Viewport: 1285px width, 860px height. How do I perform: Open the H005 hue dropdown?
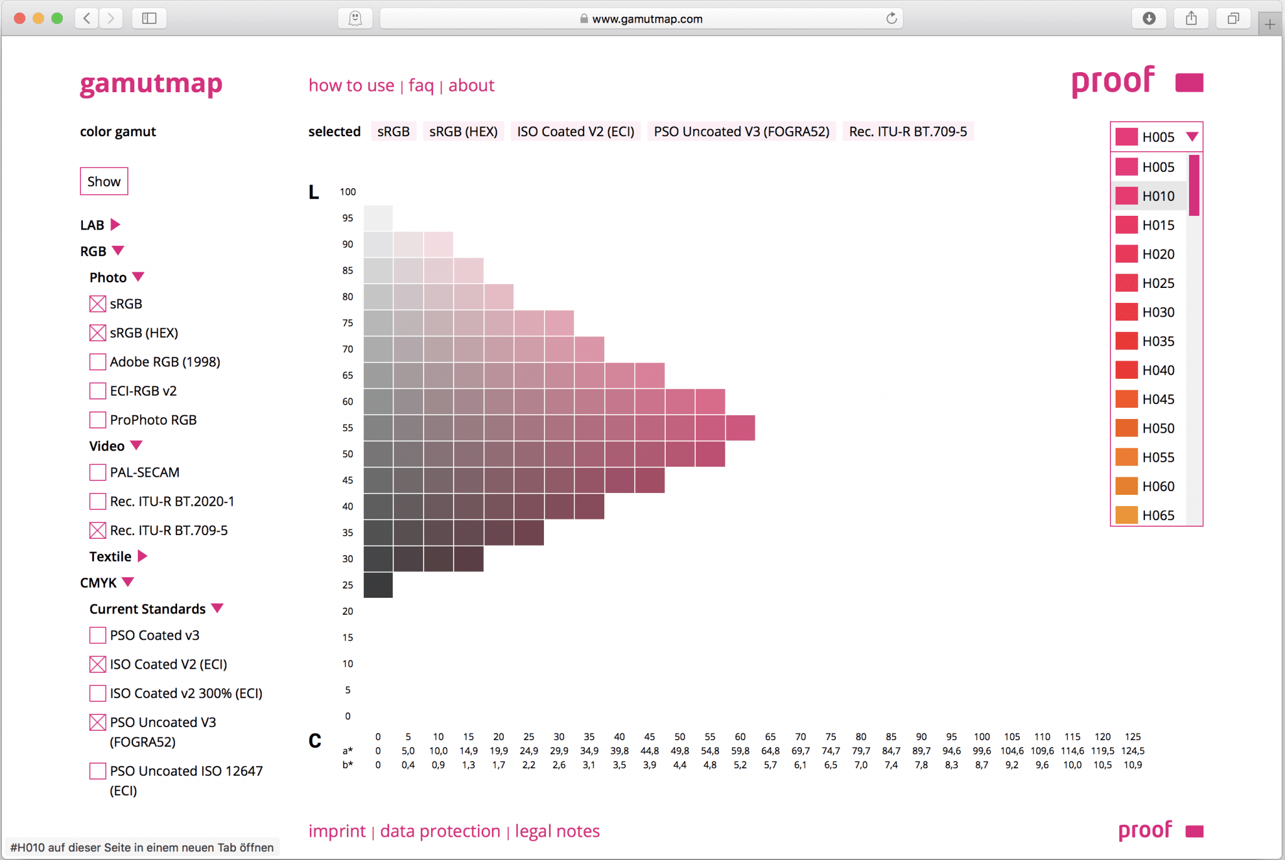click(1192, 137)
